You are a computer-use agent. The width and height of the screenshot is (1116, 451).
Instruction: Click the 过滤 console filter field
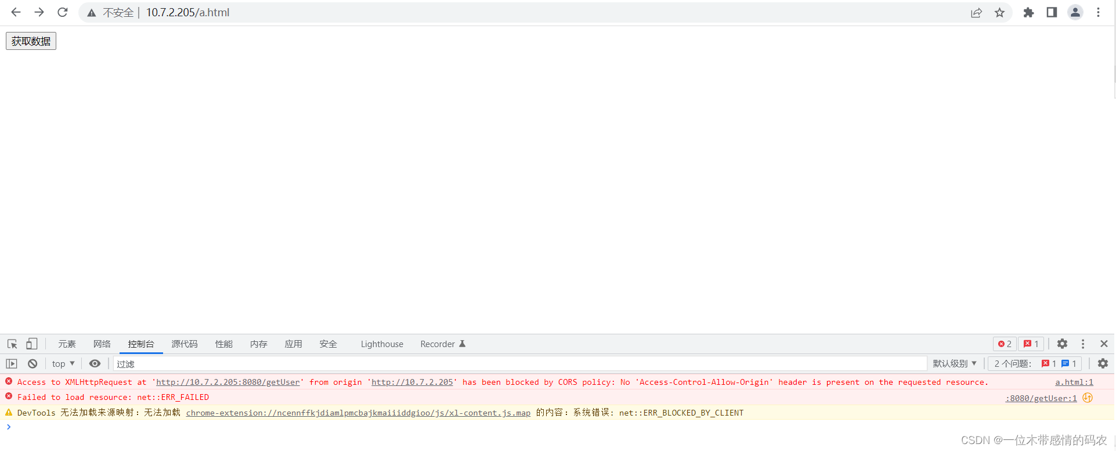(x=517, y=364)
